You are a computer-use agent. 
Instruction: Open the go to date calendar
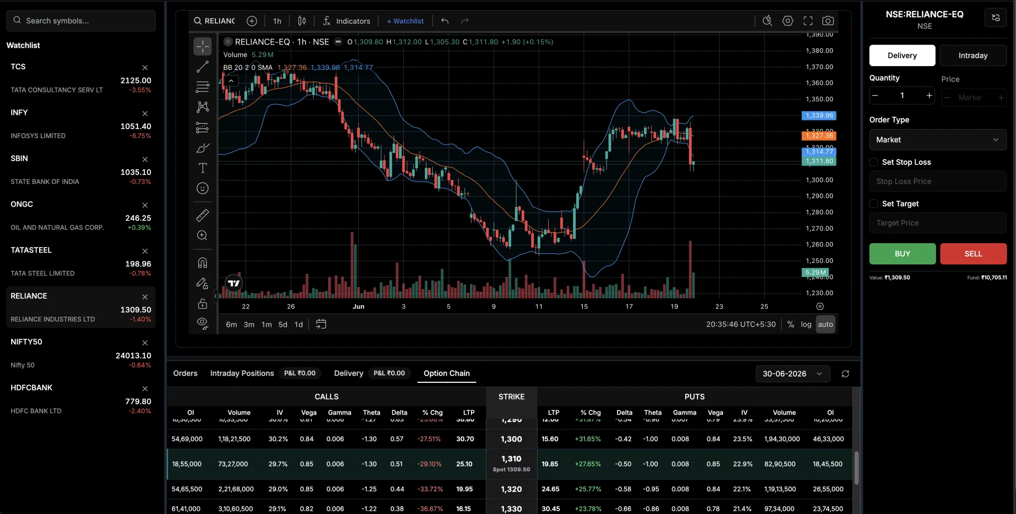pos(321,324)
